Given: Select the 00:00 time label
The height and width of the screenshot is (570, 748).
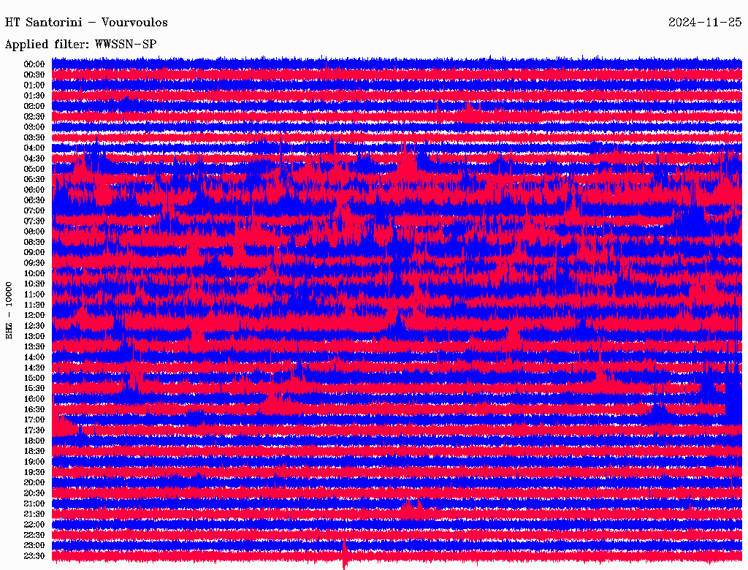Looking at the screenshot, I should [34, 64].
